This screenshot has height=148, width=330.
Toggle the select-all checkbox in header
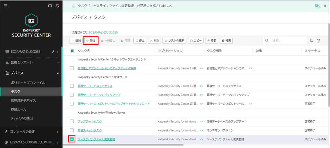(72, 51)
